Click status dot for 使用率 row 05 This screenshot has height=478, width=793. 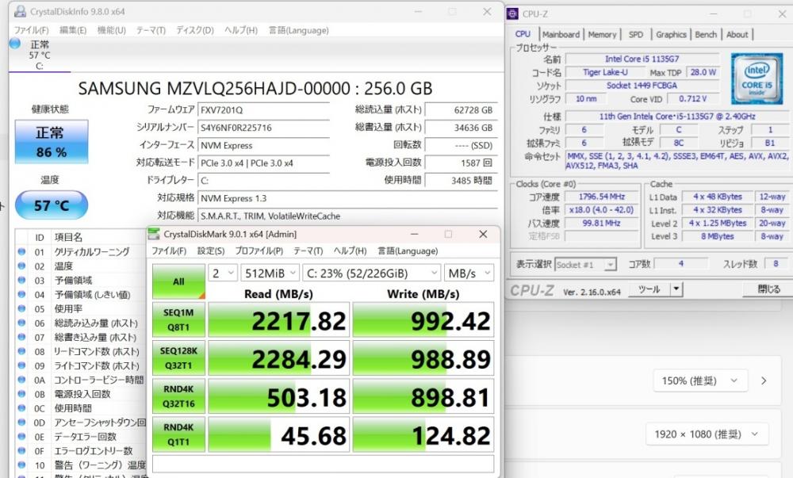(21, 308)
